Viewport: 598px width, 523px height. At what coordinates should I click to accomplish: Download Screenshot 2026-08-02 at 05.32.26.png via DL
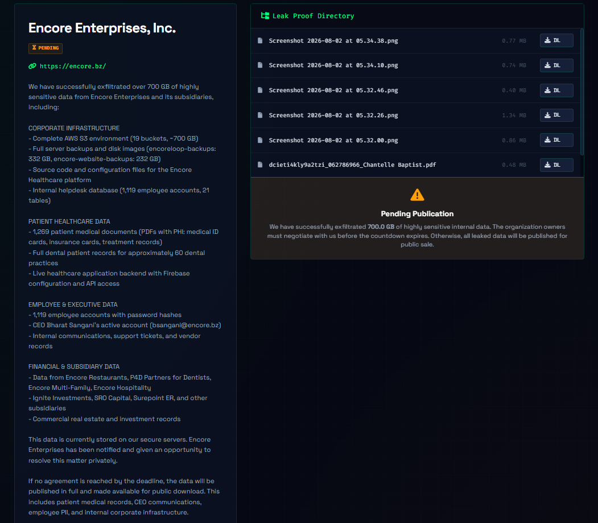[x=556, y=115]
